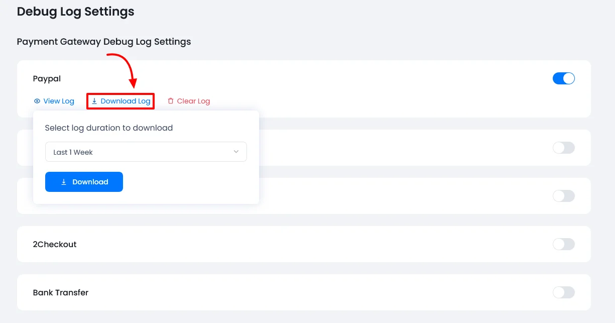Select the 2Checkout gateway row label
The width and height of the screenshot is (615, 323).
point(55,244)
